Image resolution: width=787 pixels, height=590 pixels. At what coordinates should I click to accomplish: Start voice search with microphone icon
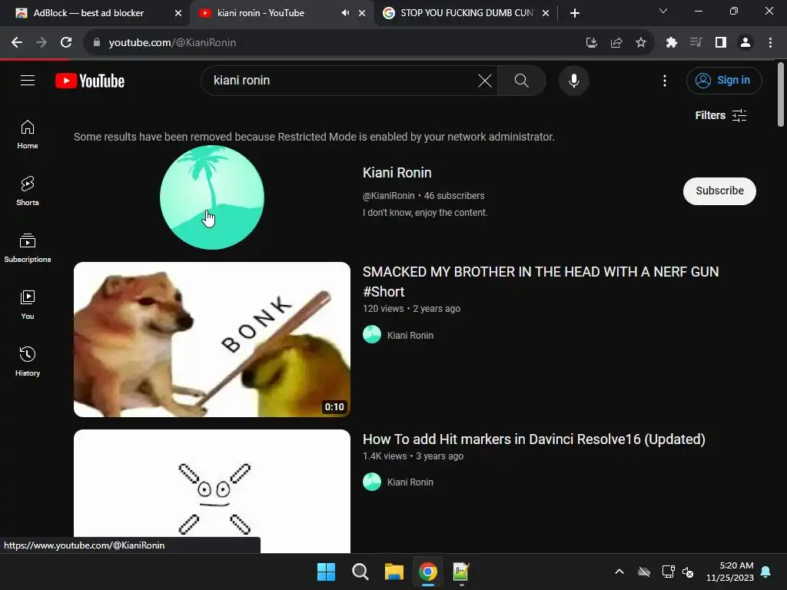pyautogui.click(x=573, y=80)
